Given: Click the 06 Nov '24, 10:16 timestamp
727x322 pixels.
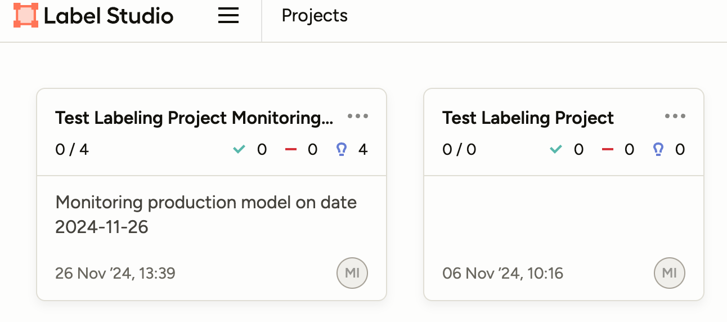Looking at the screenshot, I should [502, 274].
